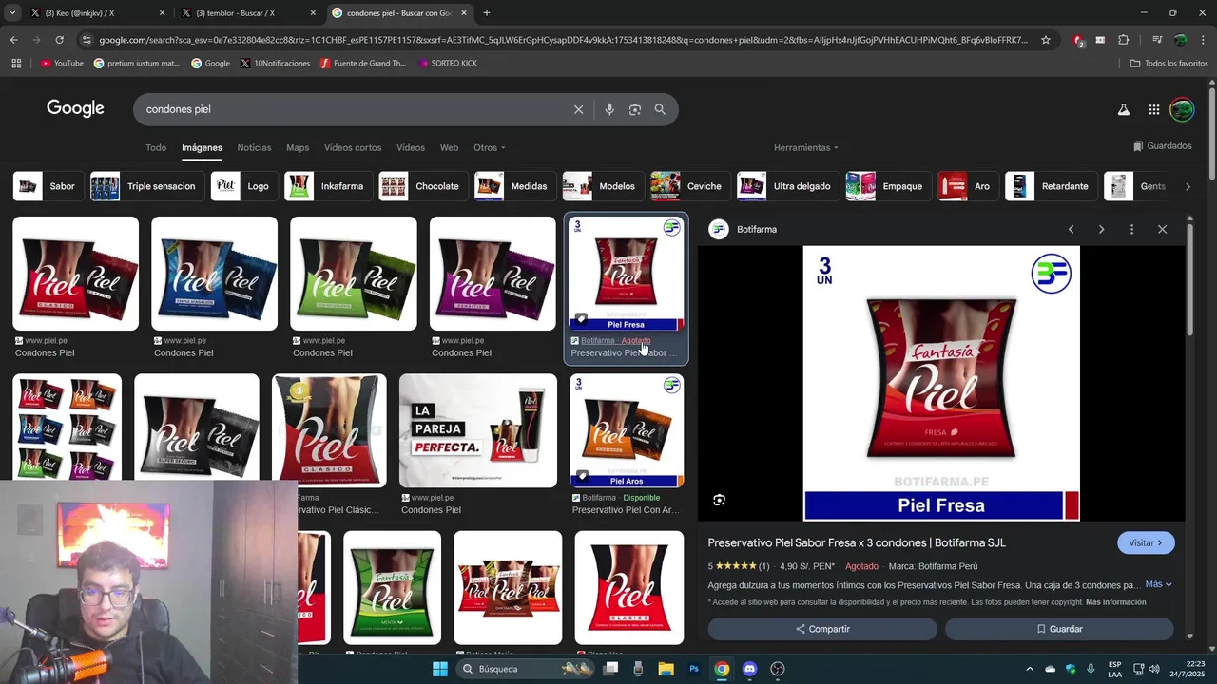Open the Piel Aros Botifarma thumbnail
This screenshot has width=1217, height=684.
(627, 430)
